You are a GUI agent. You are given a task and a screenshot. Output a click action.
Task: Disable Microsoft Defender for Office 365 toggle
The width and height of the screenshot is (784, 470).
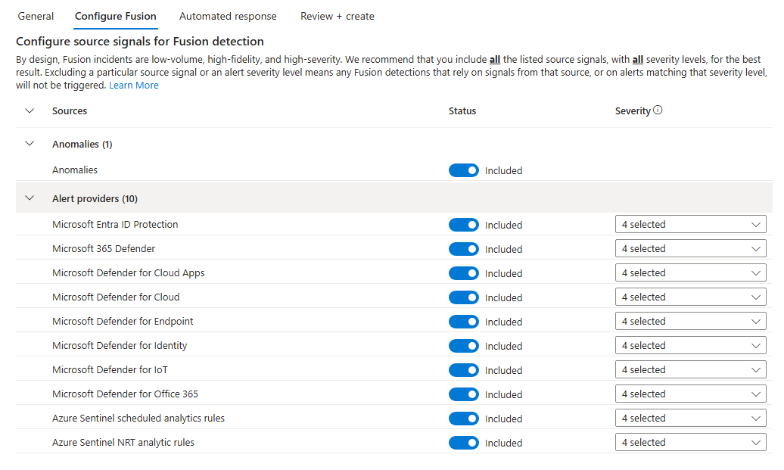463,394
